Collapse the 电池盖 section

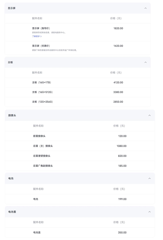pyautogui.click(x=149, y=211)
